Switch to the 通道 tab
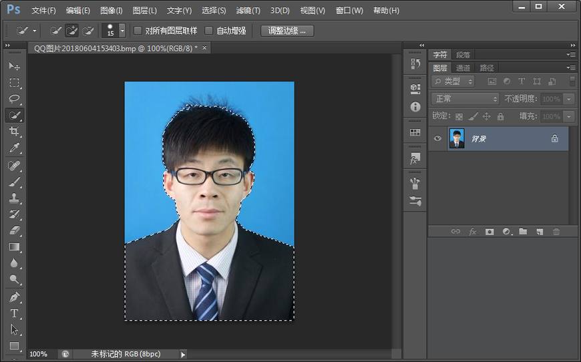 click(x=463, y=68)
